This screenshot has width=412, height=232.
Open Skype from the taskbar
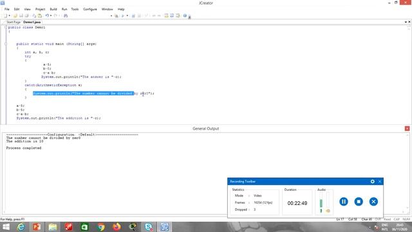click(149, 227)
